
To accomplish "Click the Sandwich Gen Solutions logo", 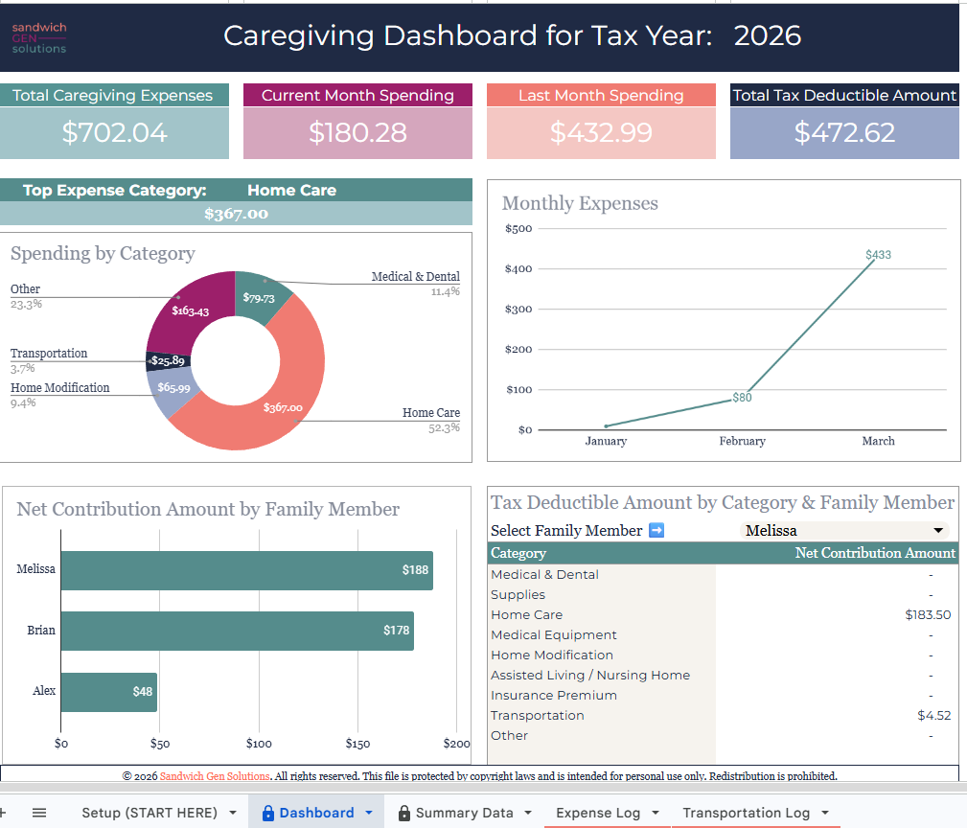I will 39,37.
